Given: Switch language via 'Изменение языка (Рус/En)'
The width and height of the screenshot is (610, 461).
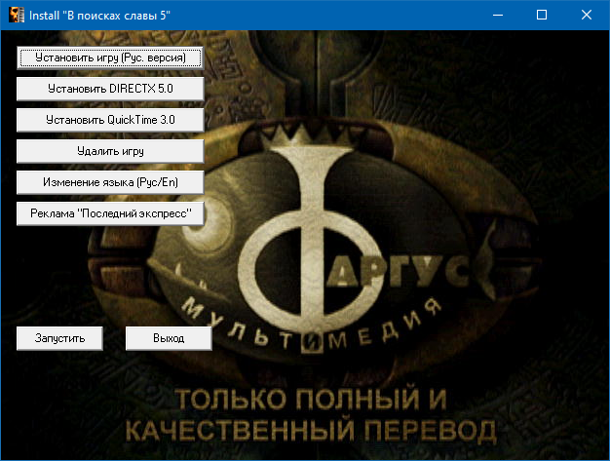Looking at the screenshot, I should [x=110, y=182].
